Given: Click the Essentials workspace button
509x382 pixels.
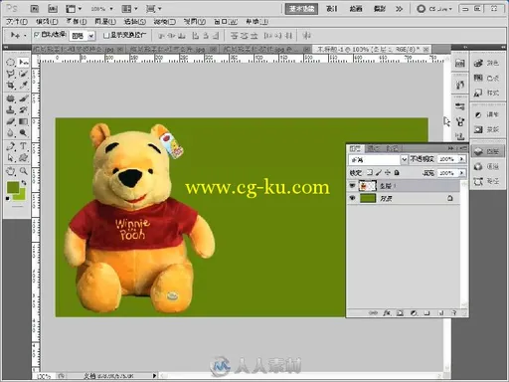Looking at the screenshot, I should point(301,9).
